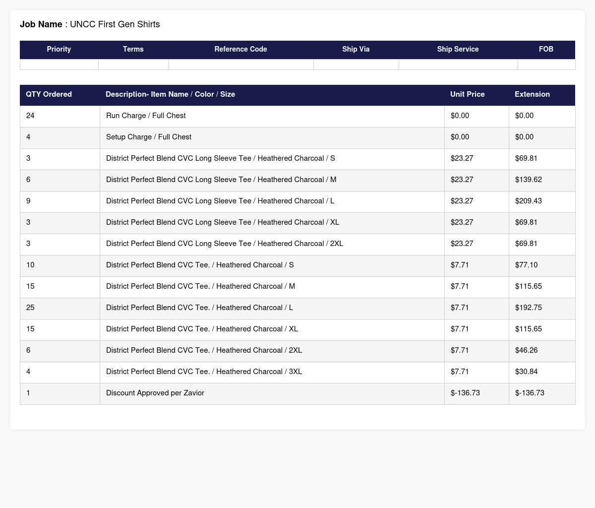Click the empty Reference Code field cell
This screenshot has width=595, height=508.
[x=241, y=64]
